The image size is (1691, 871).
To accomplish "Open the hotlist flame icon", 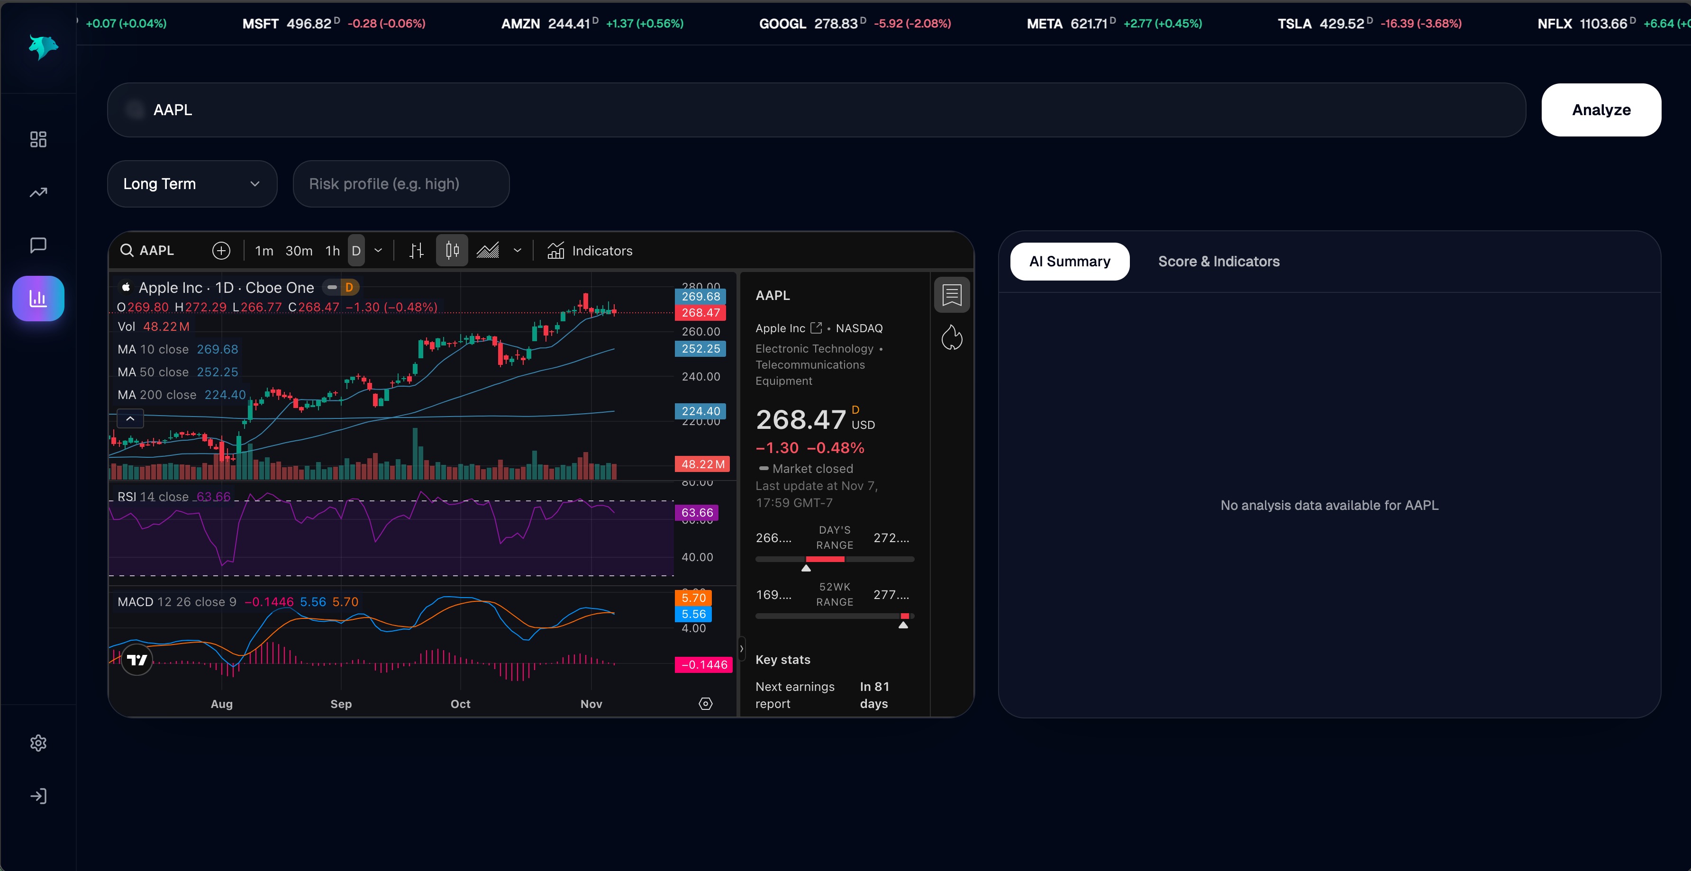I will pos(951,338).
